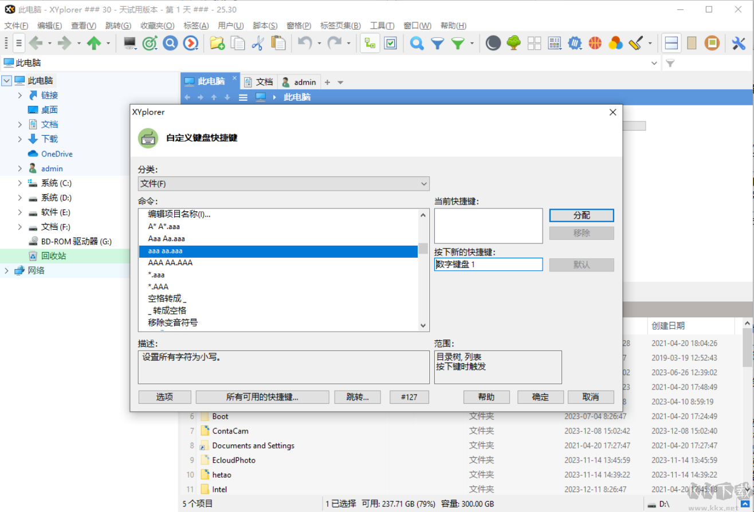Expand the 网络 node in the tree
The height and width of the screenshot is (512, 754).
[5, 270]
